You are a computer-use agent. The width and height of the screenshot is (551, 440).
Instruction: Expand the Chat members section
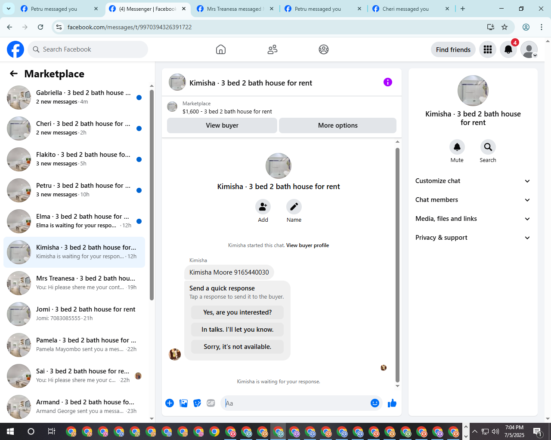tap(473, 200)
